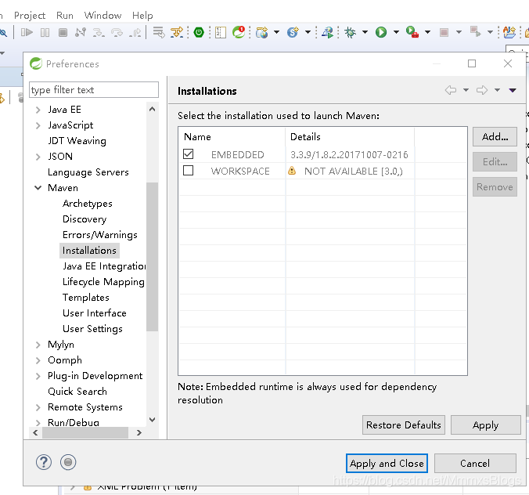Open the Help menu
This screenshot has height=495, width=529.
pyautogui.click(x=142, y=16)
